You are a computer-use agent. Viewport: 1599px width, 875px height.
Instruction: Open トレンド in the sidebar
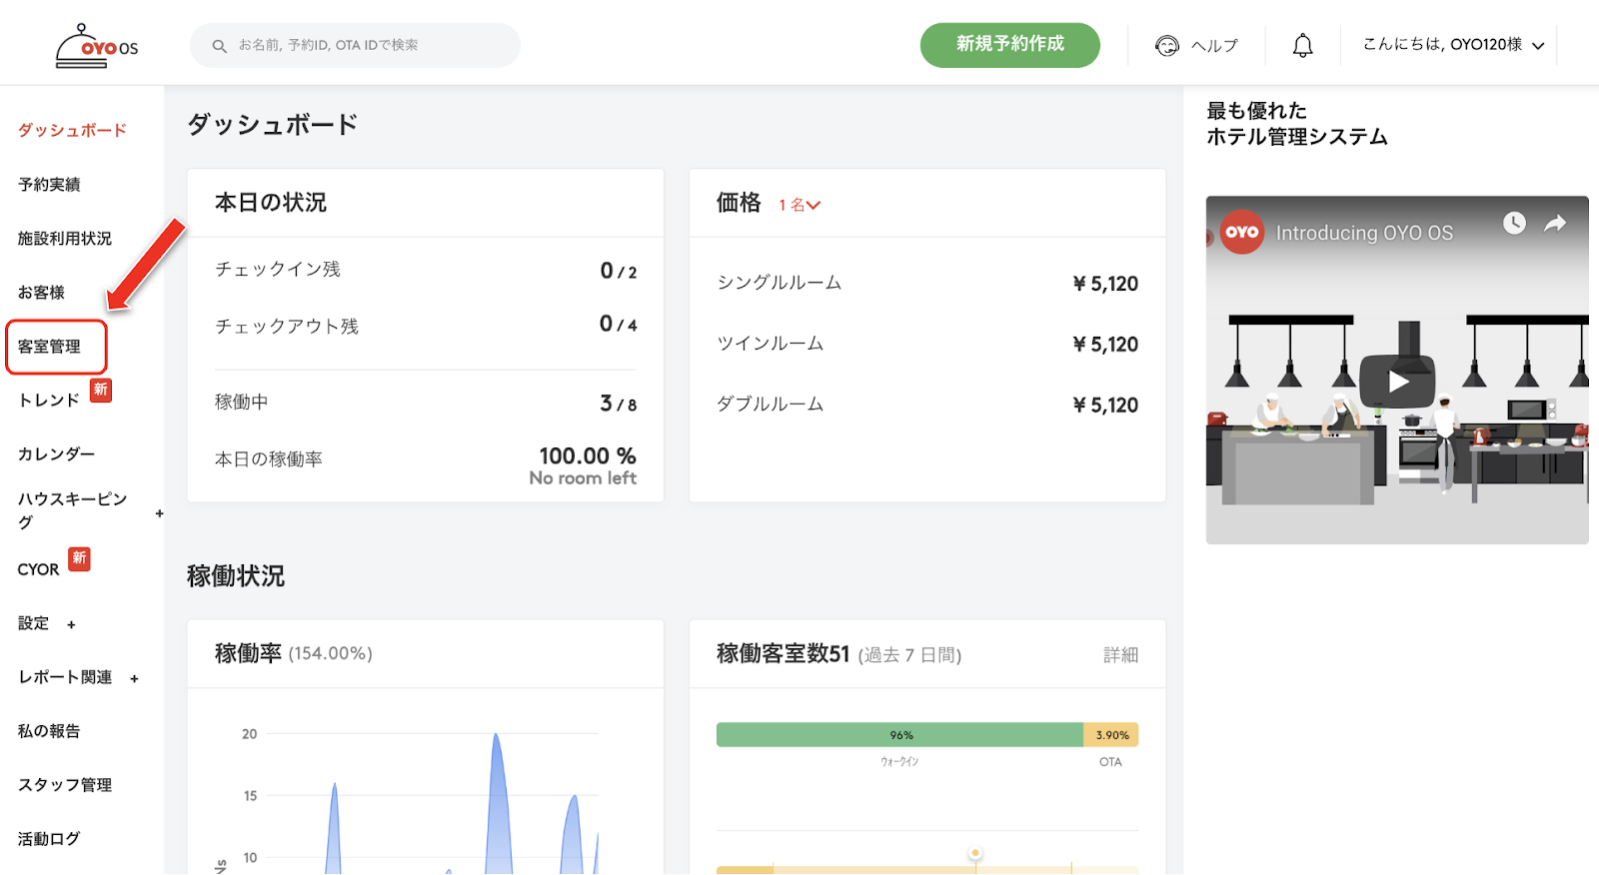49,401
